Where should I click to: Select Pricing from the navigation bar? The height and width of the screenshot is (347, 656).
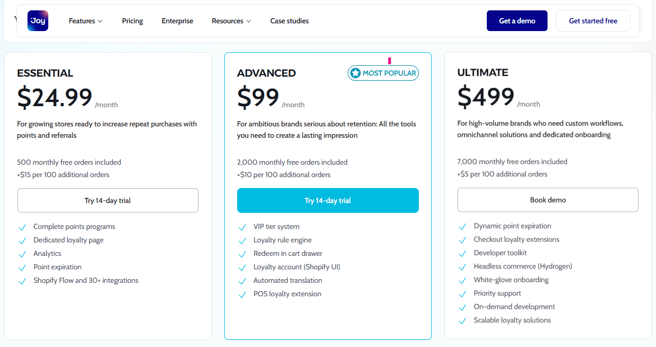[x=132, y=21]
